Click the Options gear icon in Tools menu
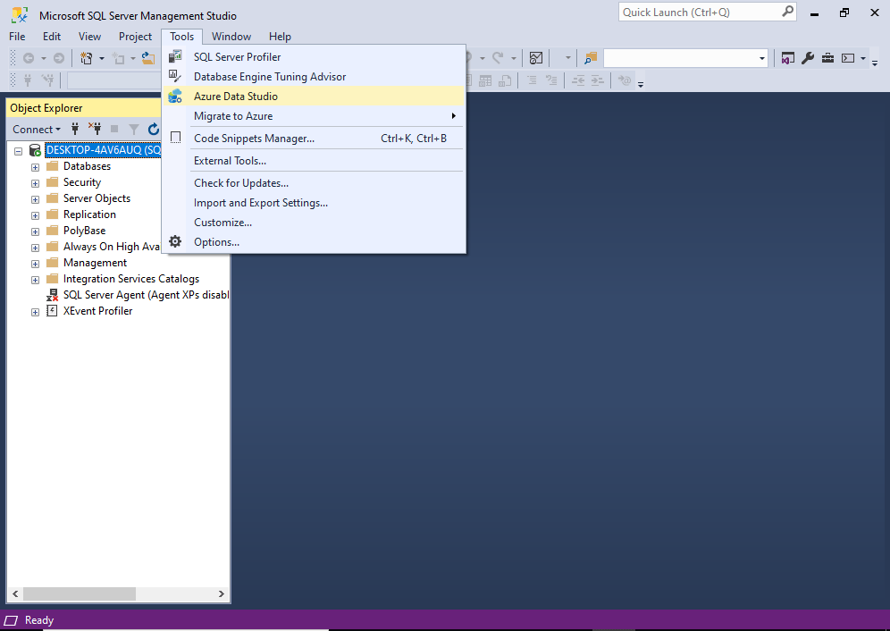The width and height of the screenshot is (890, 631). click(175, 241)
